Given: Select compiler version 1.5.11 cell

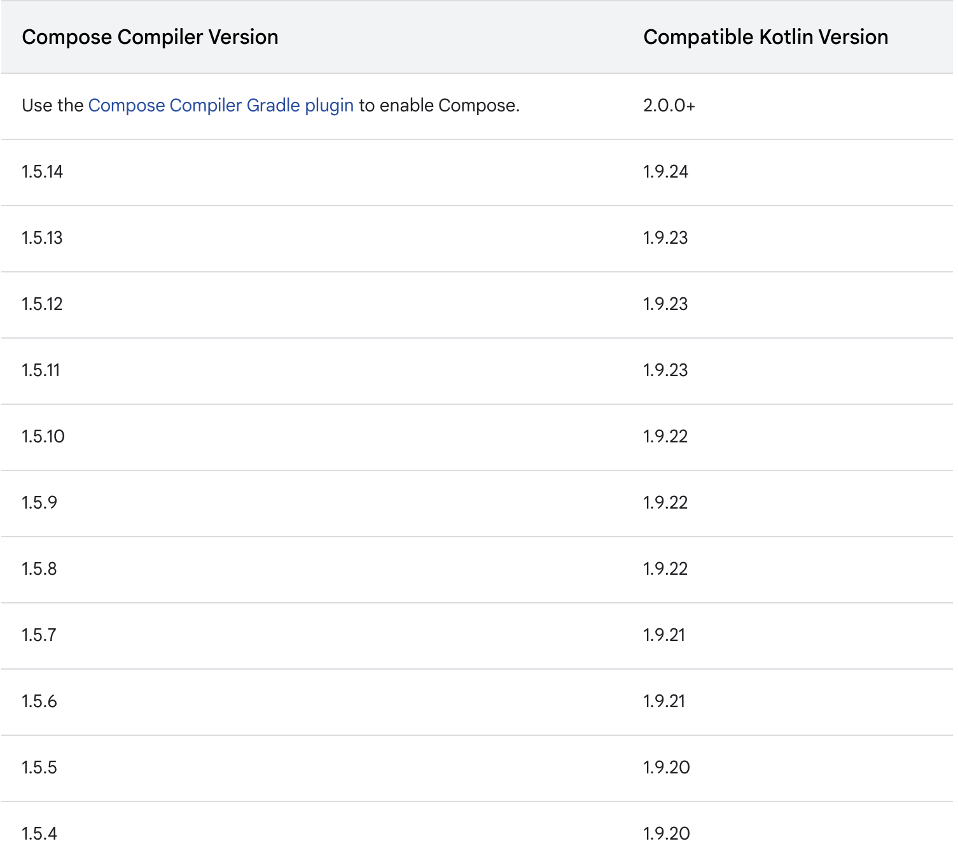Looking at the screenshot, I should click(x=41, y=370).
